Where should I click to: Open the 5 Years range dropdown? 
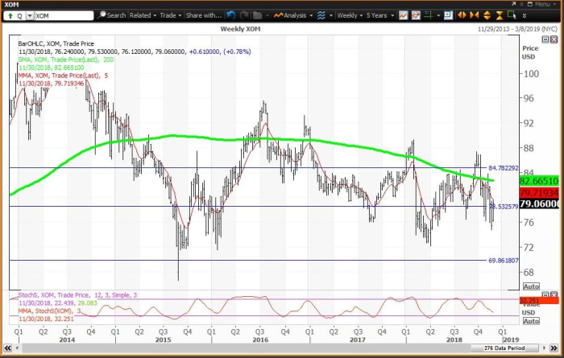(379, 15)
